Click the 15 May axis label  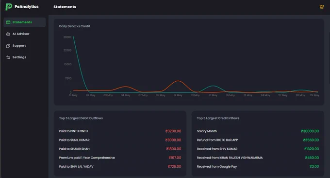[x=213, y=95]
